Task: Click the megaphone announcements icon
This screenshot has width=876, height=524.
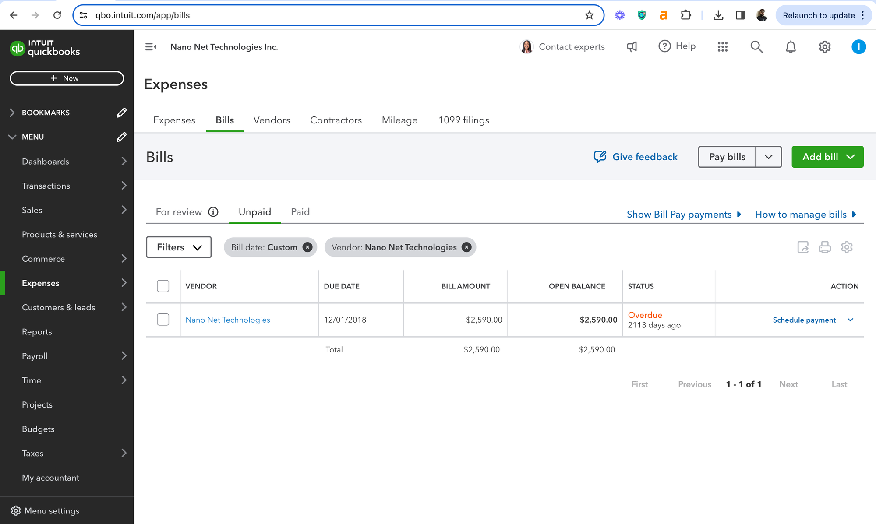Action: [632, 47]
